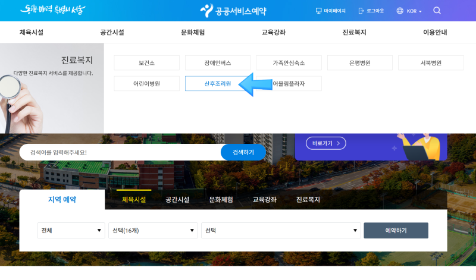Viewport: 476px width, 280px height.
Task: Select the 보건소 submenu item
Action: tap(146, 63)
